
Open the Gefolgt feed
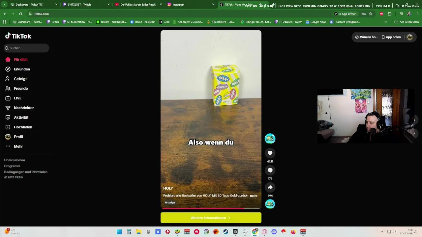coord(16,79)
